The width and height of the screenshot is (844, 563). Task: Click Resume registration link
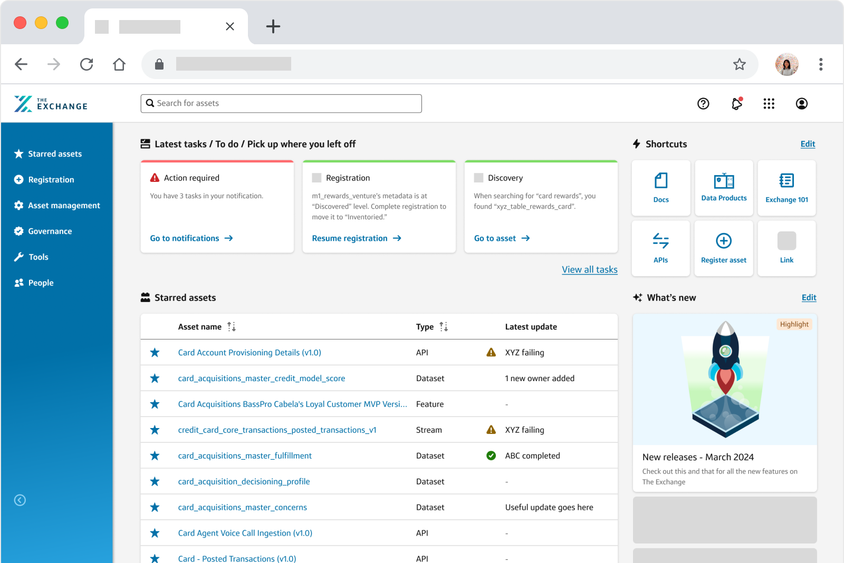pyautogui.click(x=357, y=238)
